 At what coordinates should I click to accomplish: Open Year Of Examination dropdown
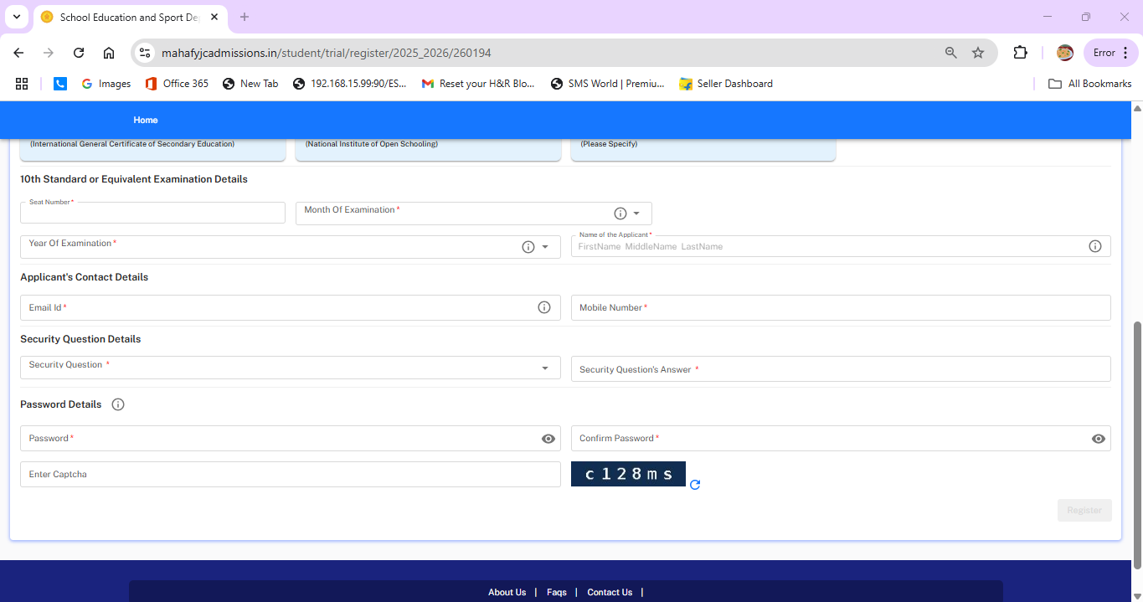pyautogui.click(x=545, y=247)
